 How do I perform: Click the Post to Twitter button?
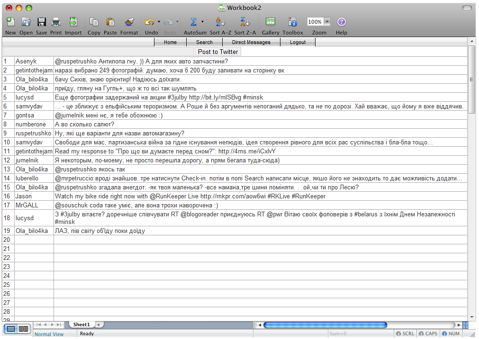click(218, 52)
